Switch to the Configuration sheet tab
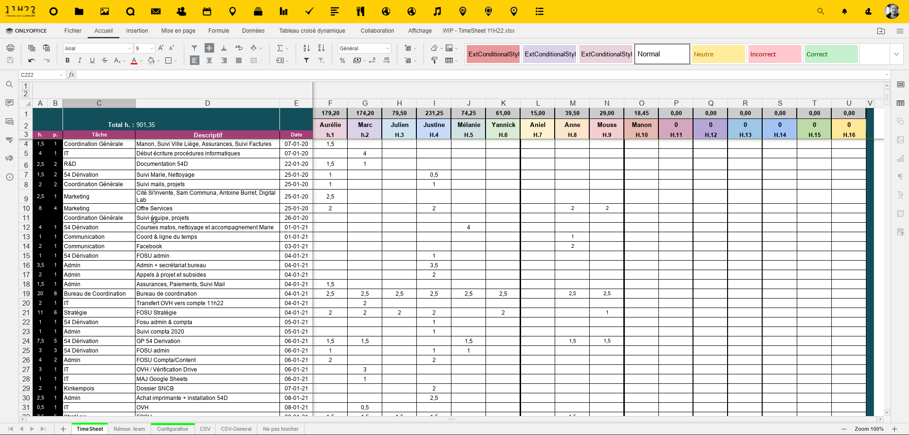The width and height of the screenshot is (909, 435). 172,429
